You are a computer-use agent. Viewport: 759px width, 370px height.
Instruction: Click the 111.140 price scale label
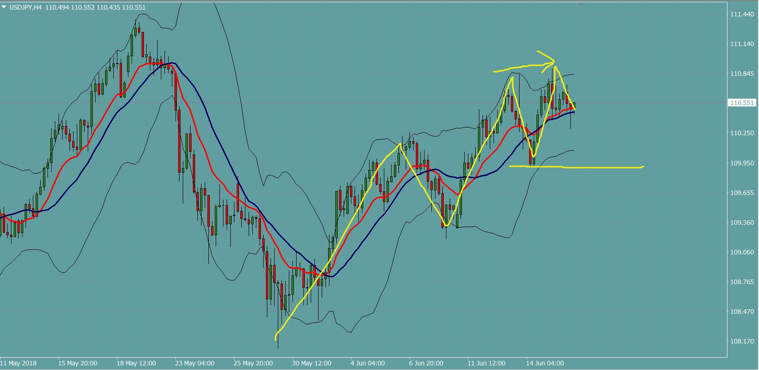(742, 44)
